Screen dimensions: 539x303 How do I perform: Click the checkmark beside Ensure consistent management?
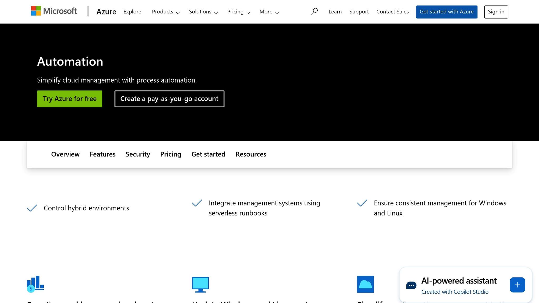(x=362, y=203)
